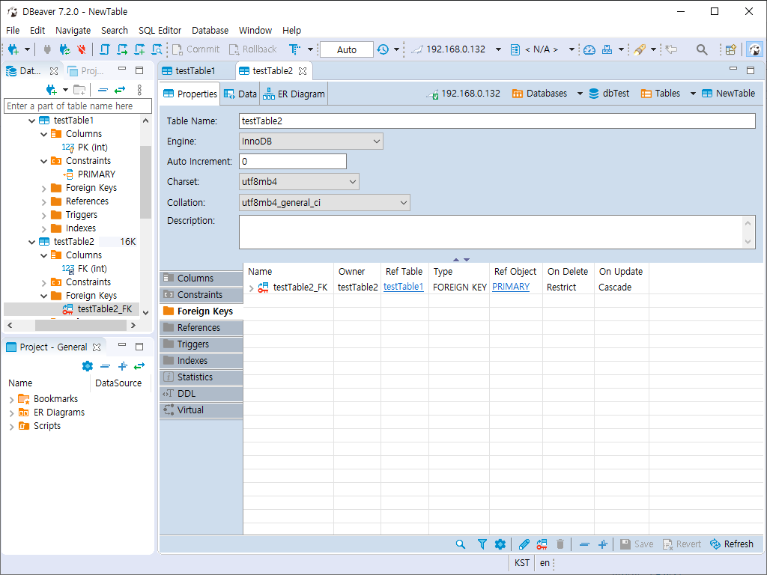Expand Constraints node under testTable2

(43, 282)
